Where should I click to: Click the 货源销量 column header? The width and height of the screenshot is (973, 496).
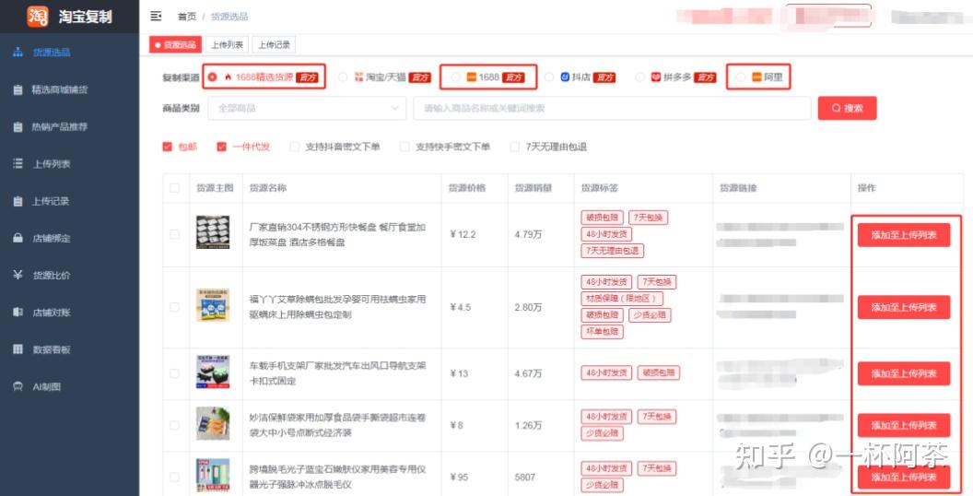pos(533,188)
